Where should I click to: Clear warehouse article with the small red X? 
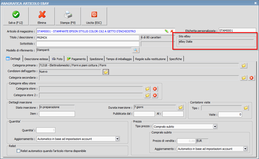pos(172,31)
